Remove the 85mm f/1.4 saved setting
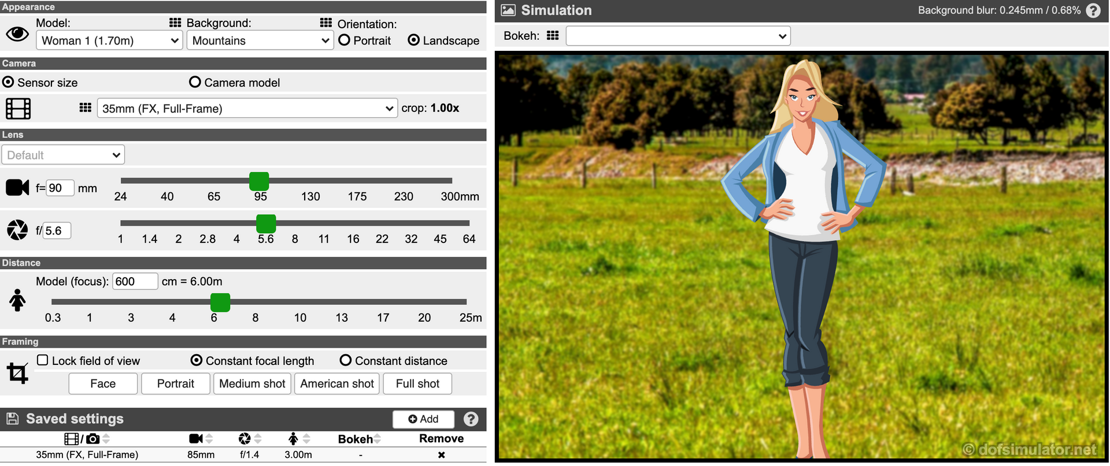1110x466 pixels. click(442, 455)
